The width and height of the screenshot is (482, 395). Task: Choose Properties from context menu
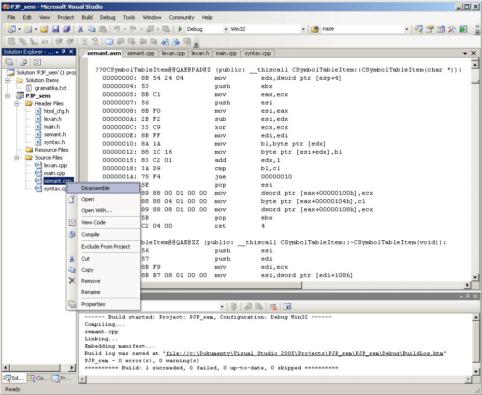click(x=103, y=304)
